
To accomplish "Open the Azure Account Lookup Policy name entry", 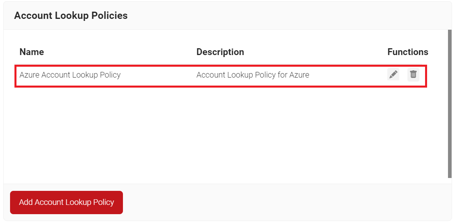I will [70, 75].
